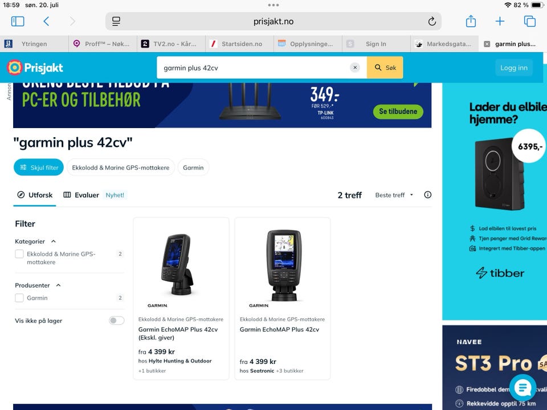Click the Seatronic store name
Viewport: 547px width, 410px height.
(262, 371)
